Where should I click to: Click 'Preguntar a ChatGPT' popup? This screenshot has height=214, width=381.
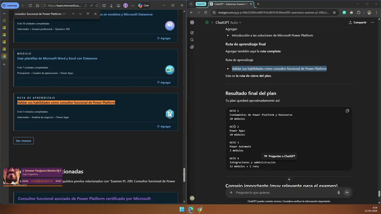coord(279,156)
